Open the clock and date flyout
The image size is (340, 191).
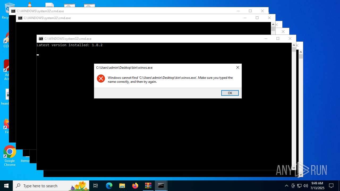click(x=317, y=186)
